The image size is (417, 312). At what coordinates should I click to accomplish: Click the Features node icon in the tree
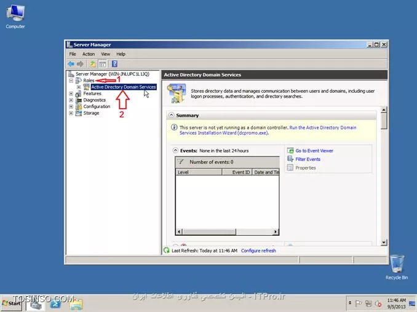79,94
